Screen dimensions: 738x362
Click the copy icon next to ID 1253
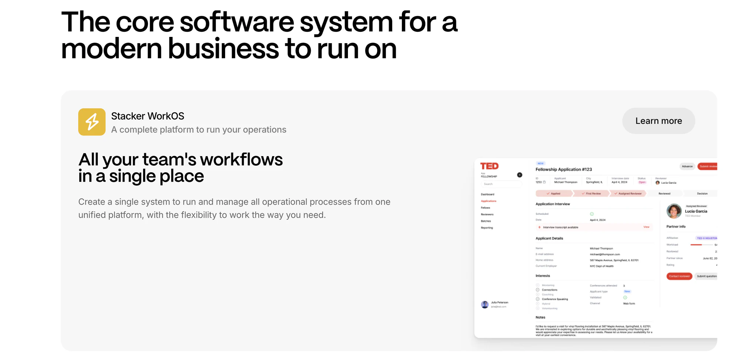point(544,182)
